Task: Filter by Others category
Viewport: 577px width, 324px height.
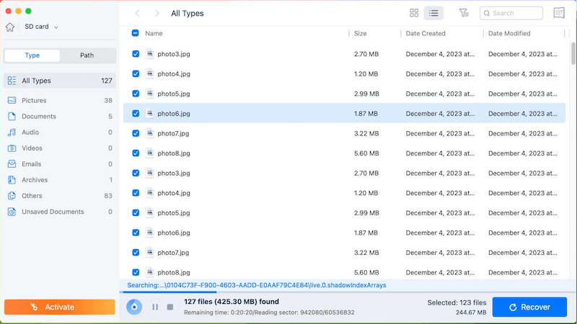Action: pyautogui.click(x=60, y=196)
